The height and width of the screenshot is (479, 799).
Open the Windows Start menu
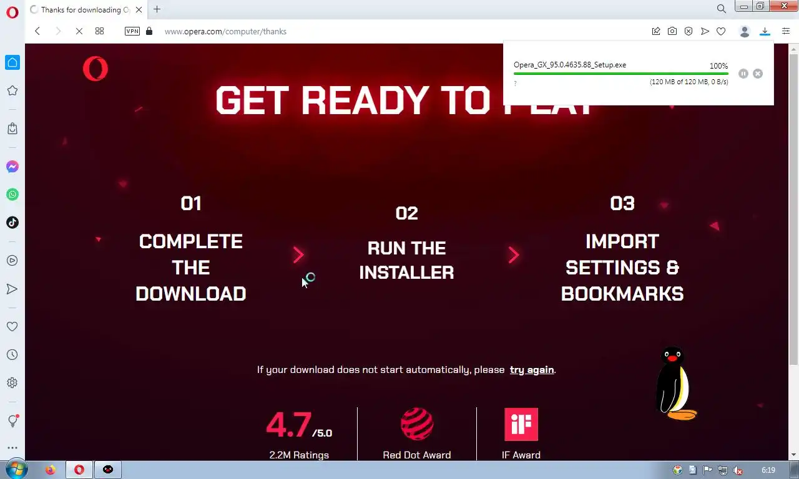click(16, 470)
